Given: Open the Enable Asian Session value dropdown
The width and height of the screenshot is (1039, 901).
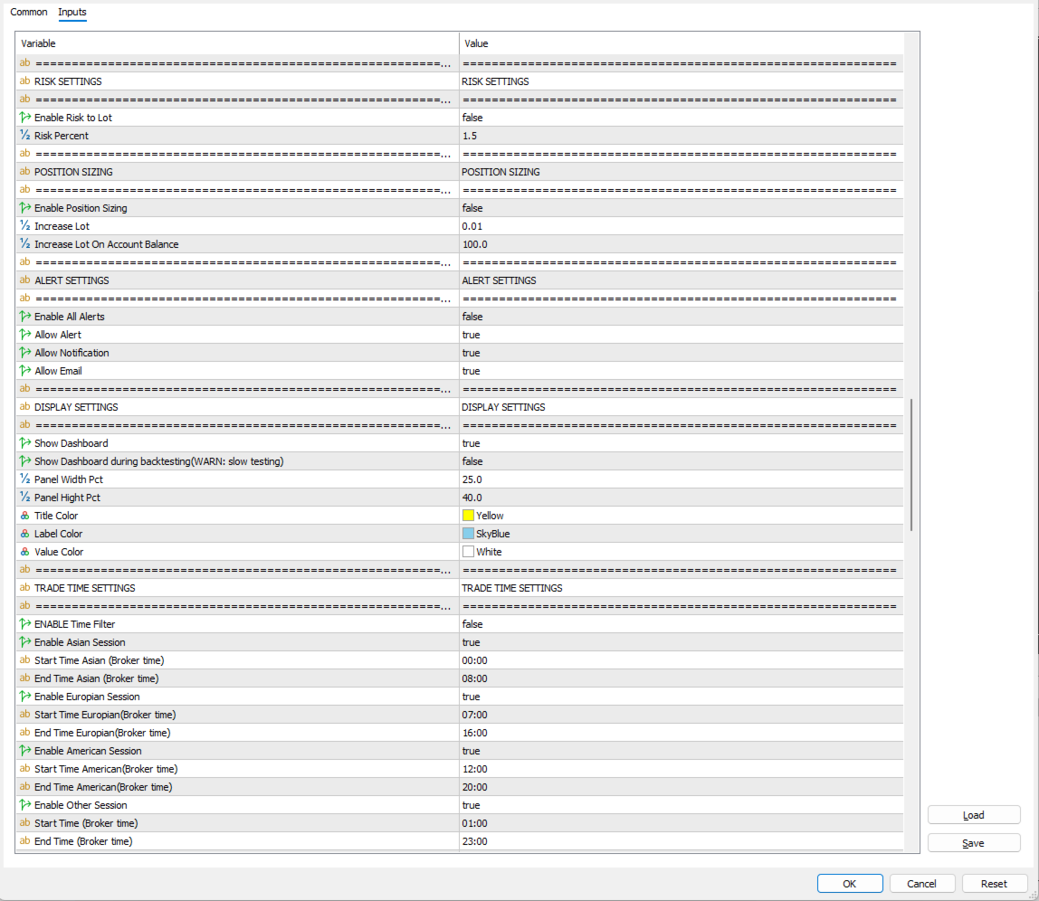Looking at the screenshot, I should pos(682,642).
